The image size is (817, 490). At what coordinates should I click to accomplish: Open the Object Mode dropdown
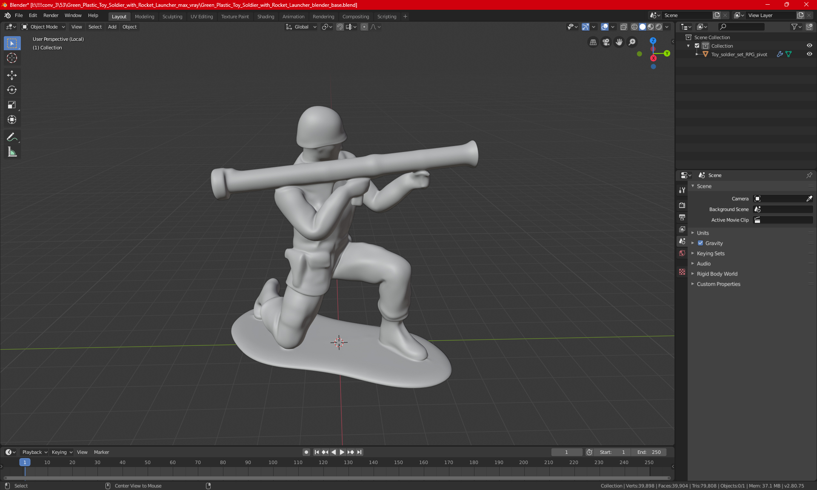pyautogui.click(x=43, y=27)
